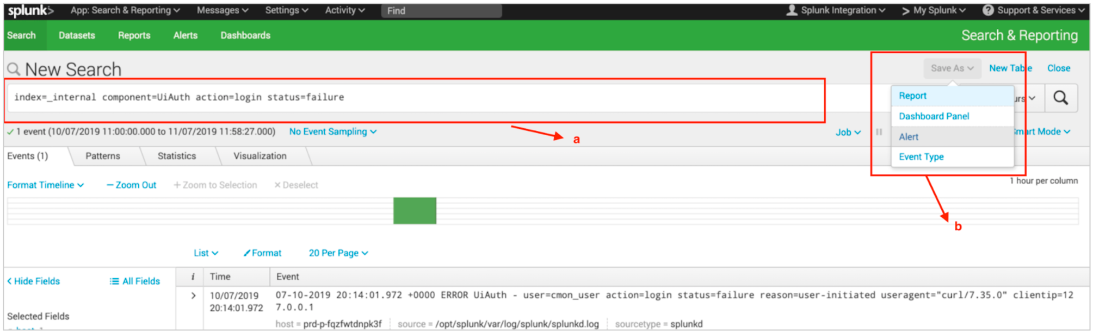The image size is (1093, 333).
Task: Click host value prd-p-fqzfwtdnpk3f
Action: (343, 324)
